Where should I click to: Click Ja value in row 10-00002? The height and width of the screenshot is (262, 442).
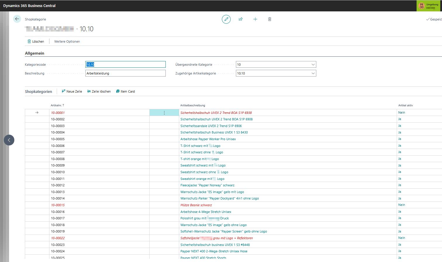point(400,119)
